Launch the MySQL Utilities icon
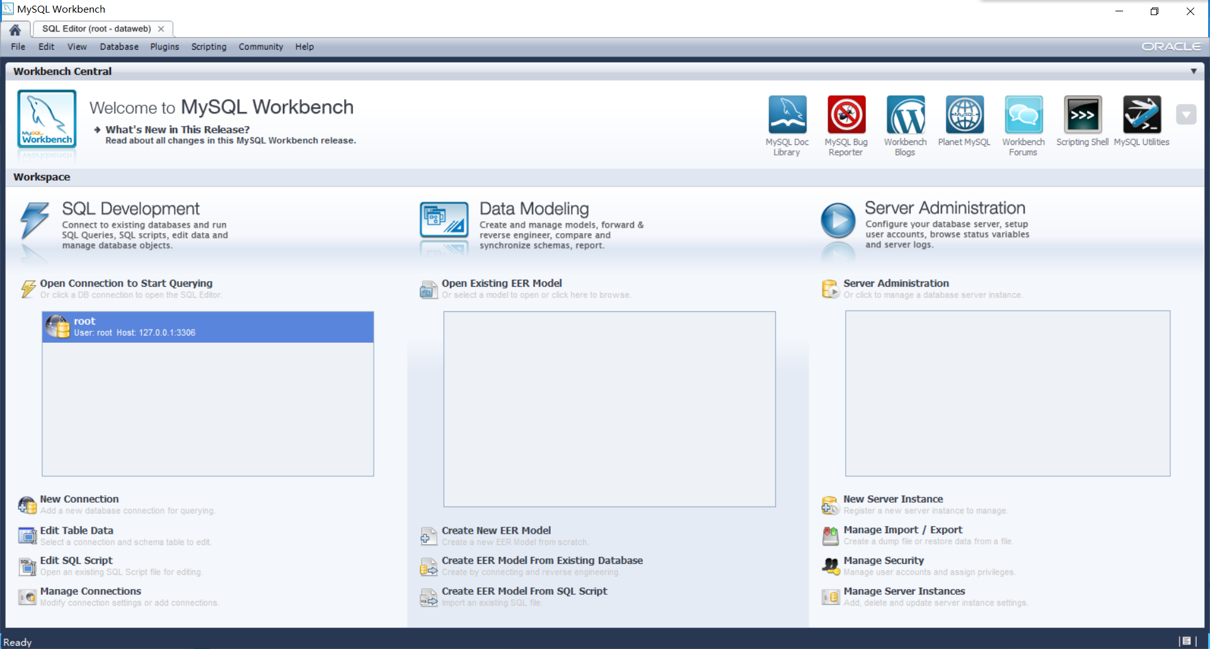This screenshot has height=649, width=1210. tap(1142, 115)
